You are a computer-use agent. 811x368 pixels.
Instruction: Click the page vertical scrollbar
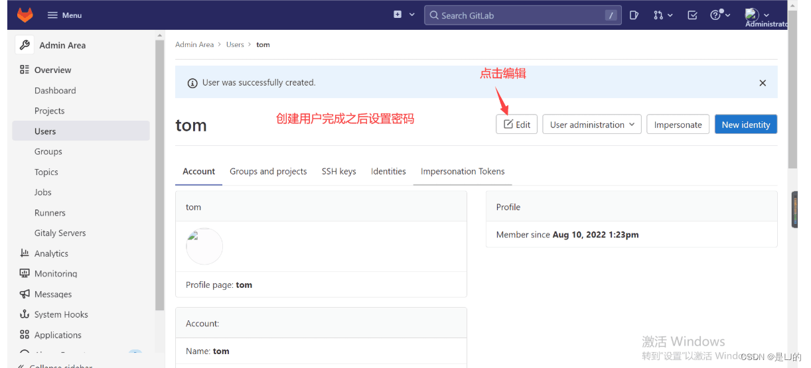(x=792, y=88)
